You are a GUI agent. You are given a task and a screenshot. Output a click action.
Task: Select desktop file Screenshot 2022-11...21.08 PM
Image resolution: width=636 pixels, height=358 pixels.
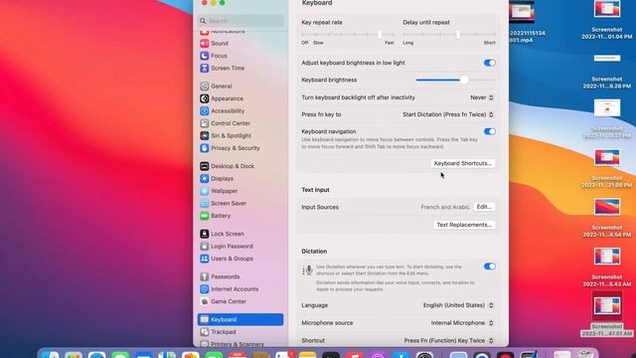point(607,168)
